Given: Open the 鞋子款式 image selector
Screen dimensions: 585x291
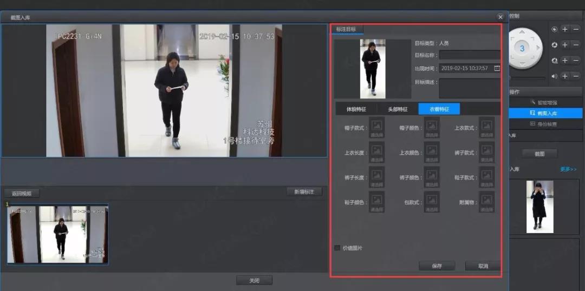Looking at the screenshot, I should 487,177.
